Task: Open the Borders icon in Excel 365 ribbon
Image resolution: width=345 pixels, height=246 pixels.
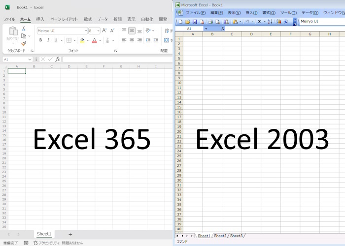Action: click(69, 40)
